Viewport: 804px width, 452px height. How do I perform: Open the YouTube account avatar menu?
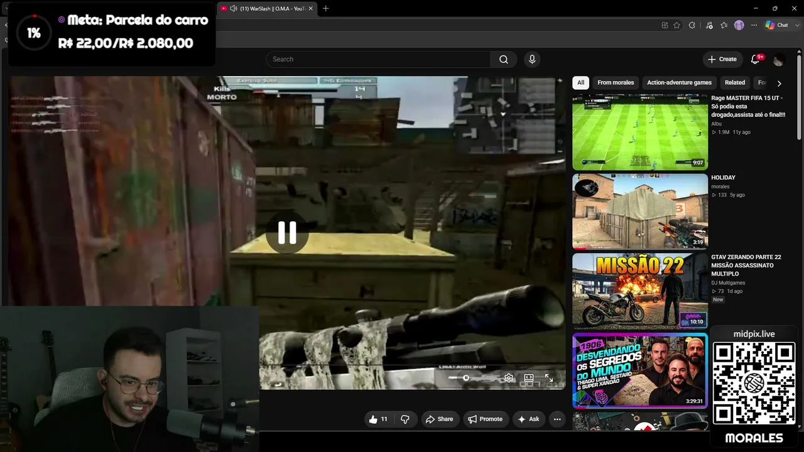pos(779,60)
